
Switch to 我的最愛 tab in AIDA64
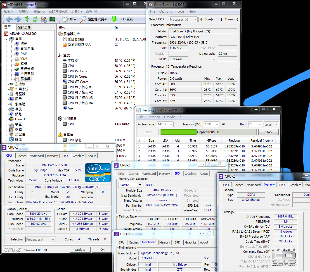tap(24, 27)
